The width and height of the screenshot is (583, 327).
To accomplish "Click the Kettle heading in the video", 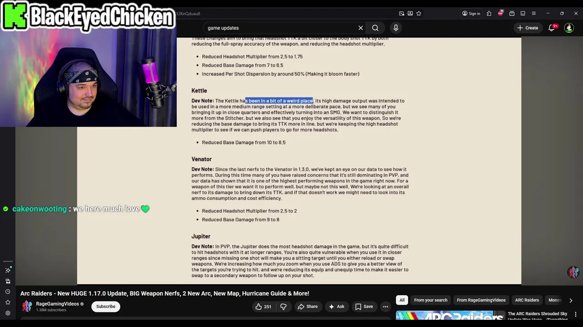I will coord(199,91).
